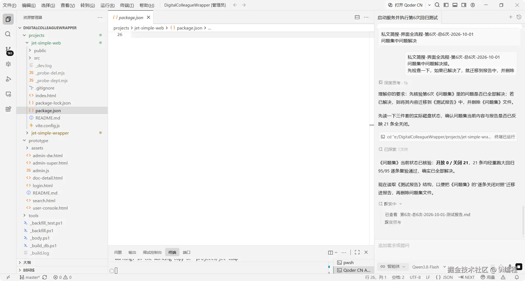525x281 pixels.
Task: Click the master branch in status bar
Action: pos(30,277)
